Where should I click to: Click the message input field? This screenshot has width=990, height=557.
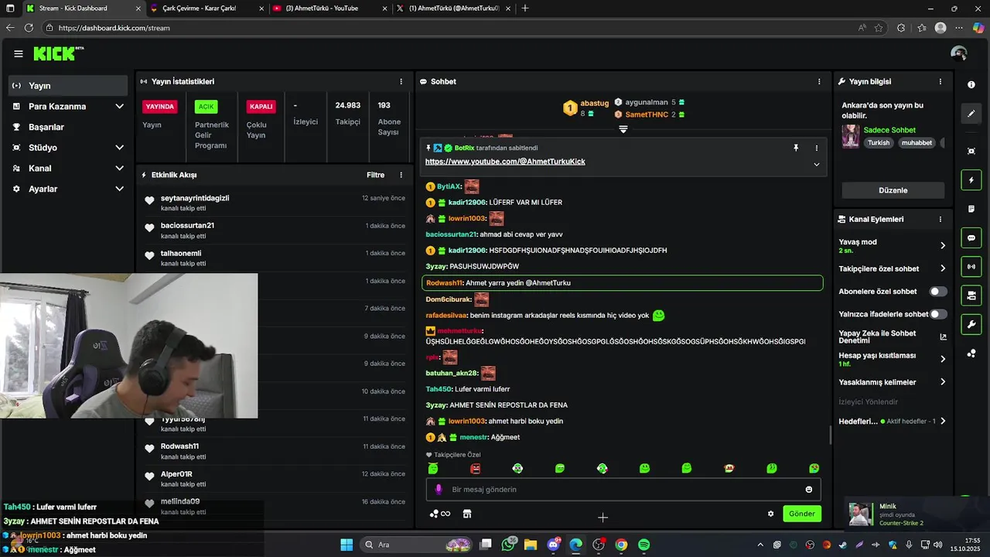(623, 490)
